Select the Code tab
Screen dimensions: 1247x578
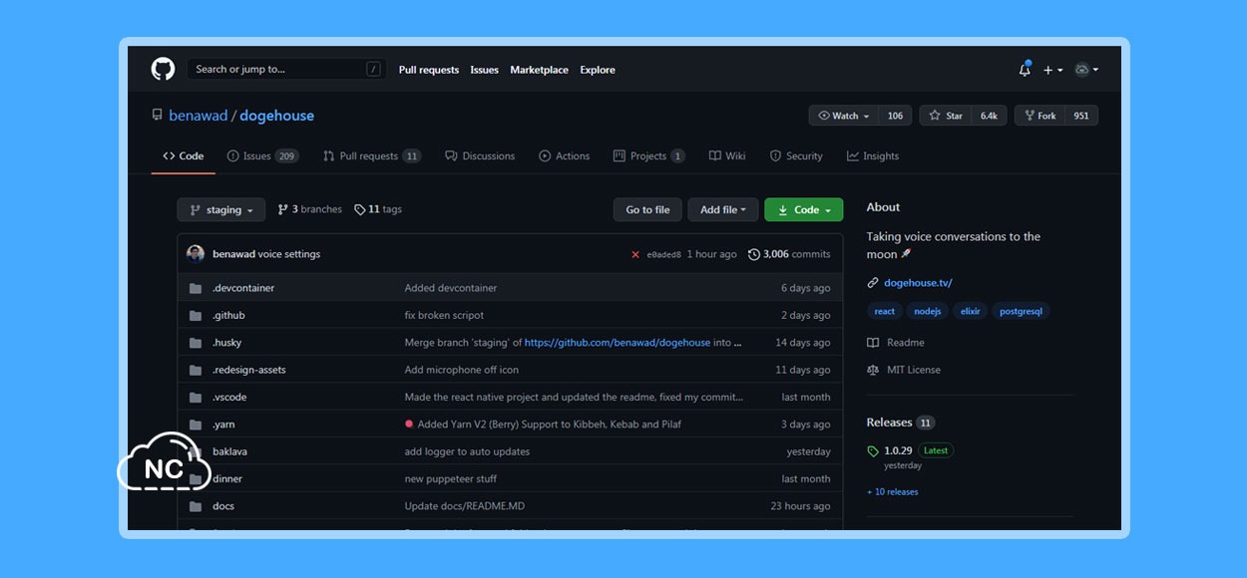coord(184,156)
